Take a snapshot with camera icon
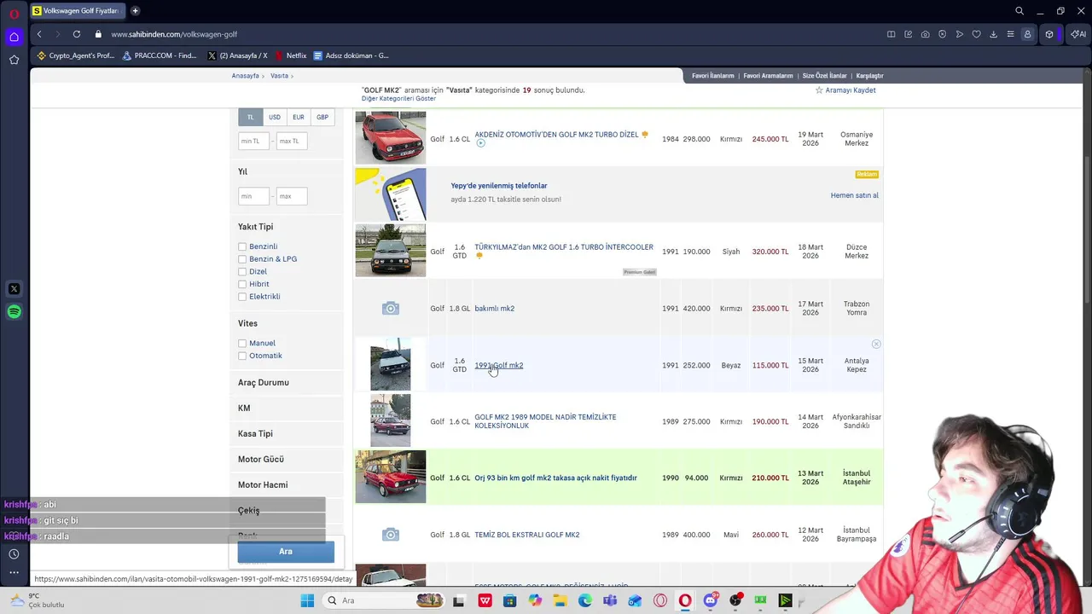Viewport: 1092px width, 614px height. tap(926, 34)
